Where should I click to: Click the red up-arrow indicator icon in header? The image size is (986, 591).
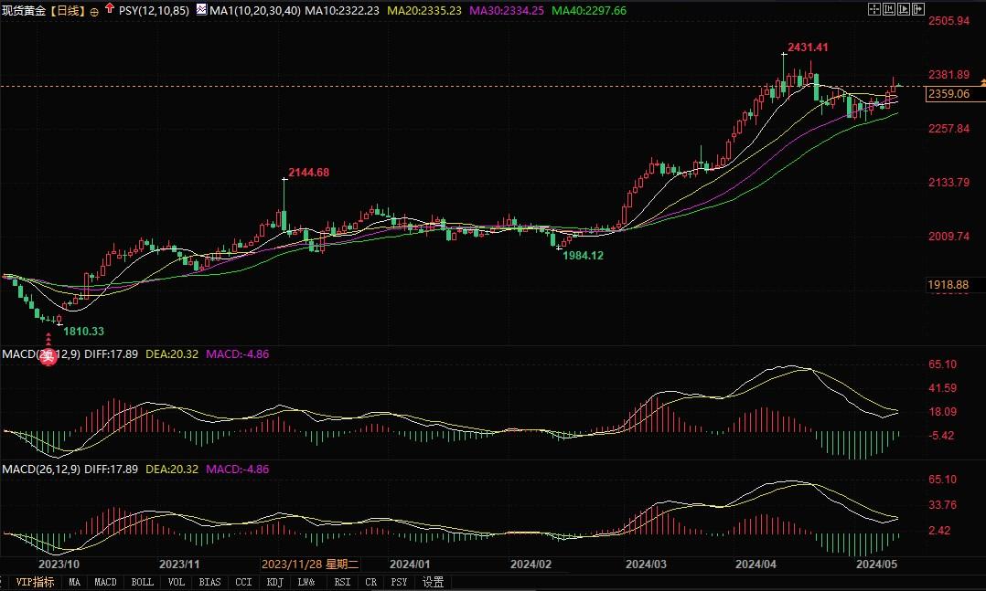(x=109, y=8)
